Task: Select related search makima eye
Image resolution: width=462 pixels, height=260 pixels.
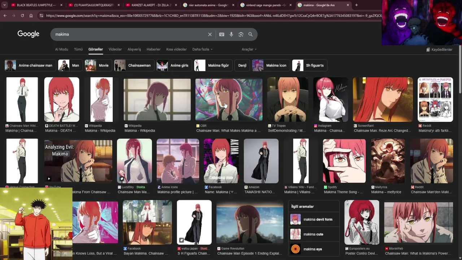Action: point(314,249)
